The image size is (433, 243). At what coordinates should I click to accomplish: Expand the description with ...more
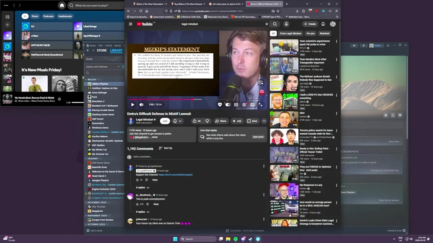(154, 137)
